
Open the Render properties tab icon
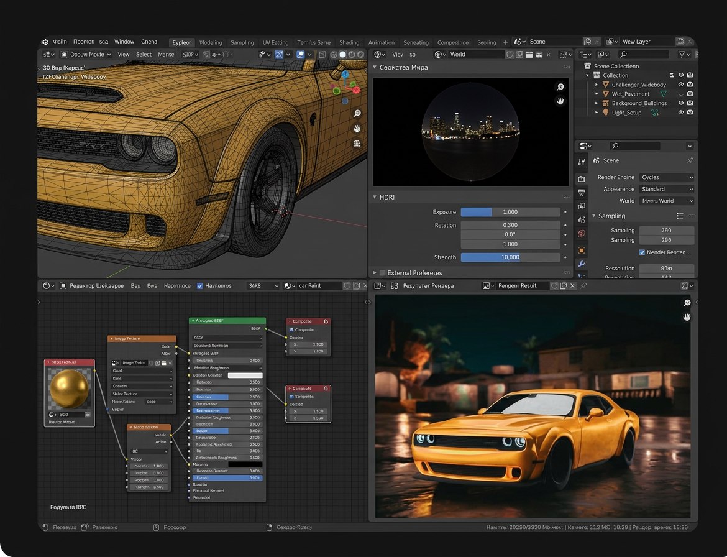(x=582, y=178)
